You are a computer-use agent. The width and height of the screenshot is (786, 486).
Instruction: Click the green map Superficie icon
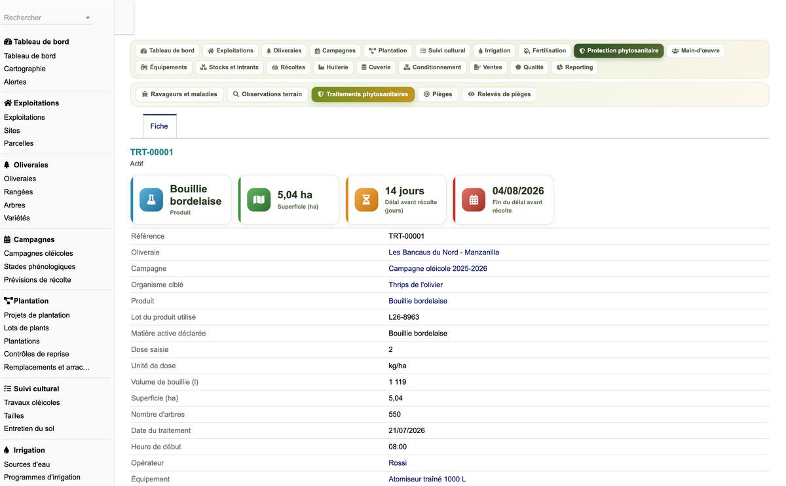(259, 200)
